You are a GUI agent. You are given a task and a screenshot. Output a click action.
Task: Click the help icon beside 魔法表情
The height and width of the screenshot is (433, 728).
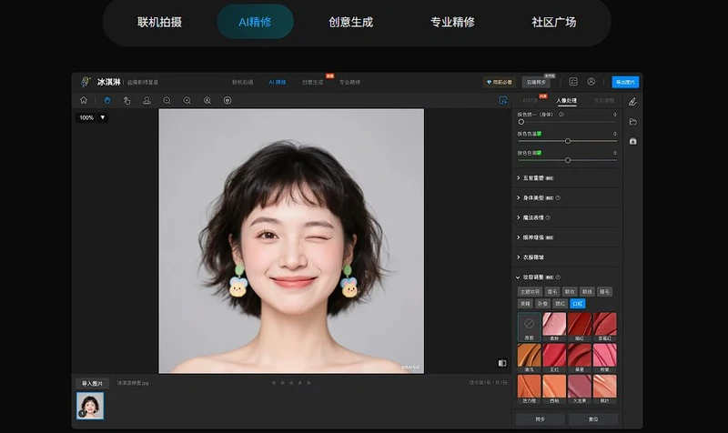[548, 217]
